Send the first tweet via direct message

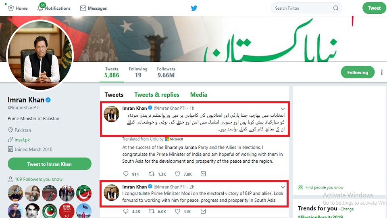point(203,174)
